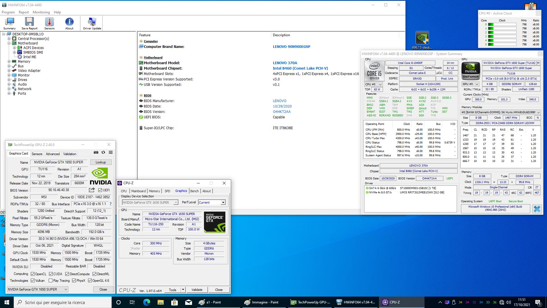Open Task View on the taskbar
This screenshot has height=308, width=547.
pos(132,302)
